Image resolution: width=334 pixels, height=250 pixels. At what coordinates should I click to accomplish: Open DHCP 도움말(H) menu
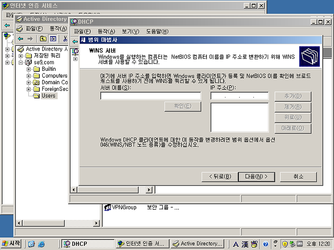coord(157,31)
